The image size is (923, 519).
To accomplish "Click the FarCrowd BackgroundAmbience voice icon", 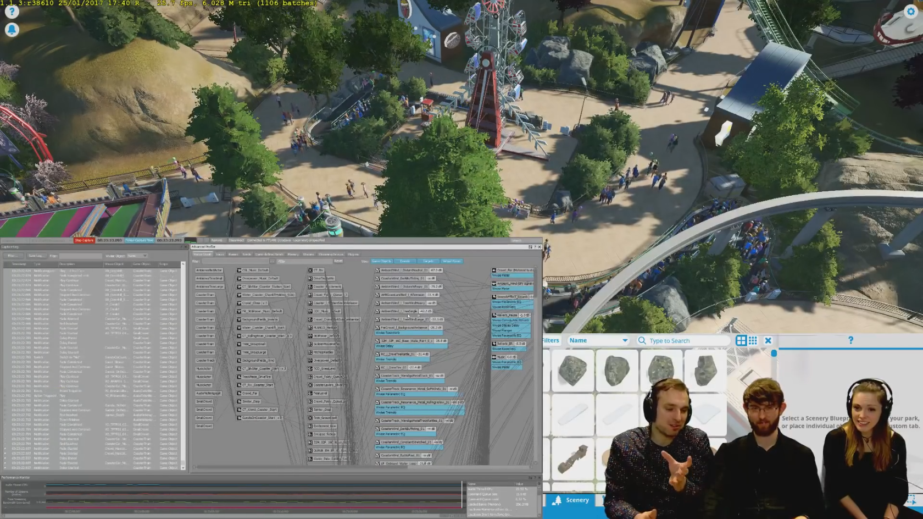I will click(x=378, y=328).
